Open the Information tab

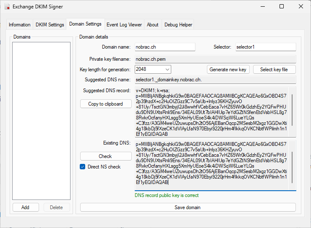pyautogui.click(x=19, y=25)
